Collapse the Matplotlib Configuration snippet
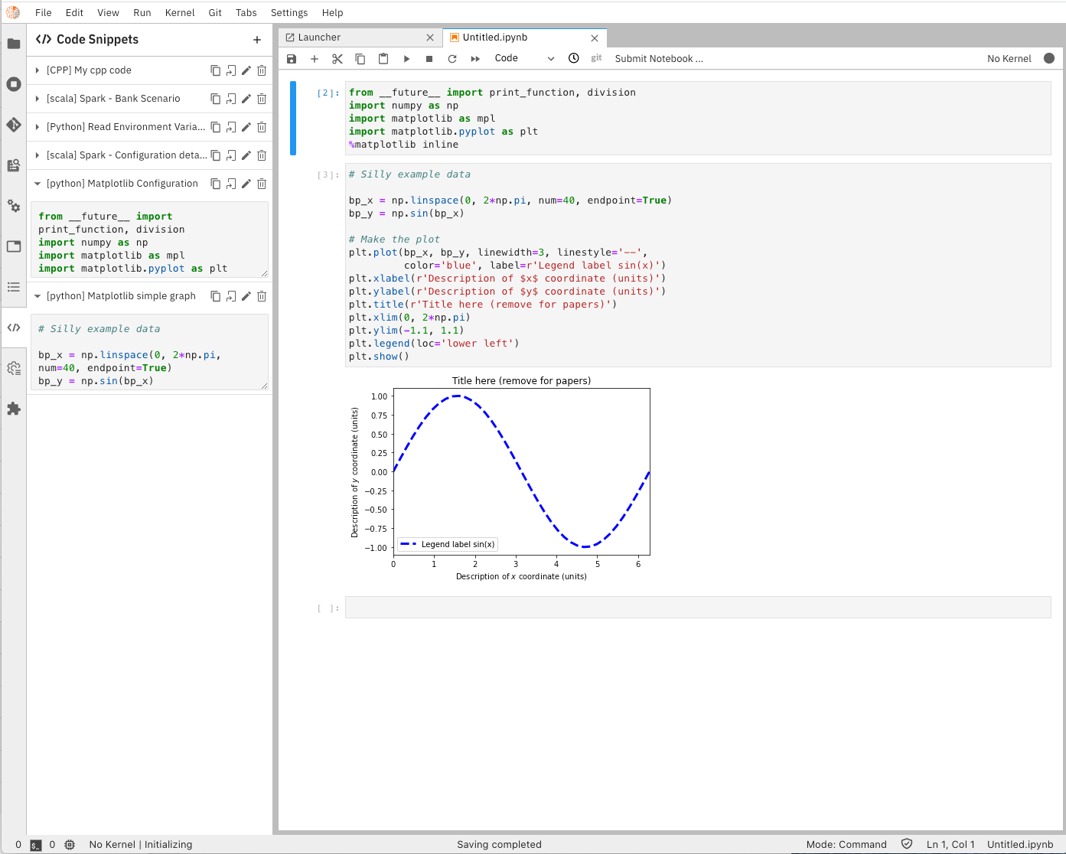This screenshot has height=854, width=1066. (37, 184)
